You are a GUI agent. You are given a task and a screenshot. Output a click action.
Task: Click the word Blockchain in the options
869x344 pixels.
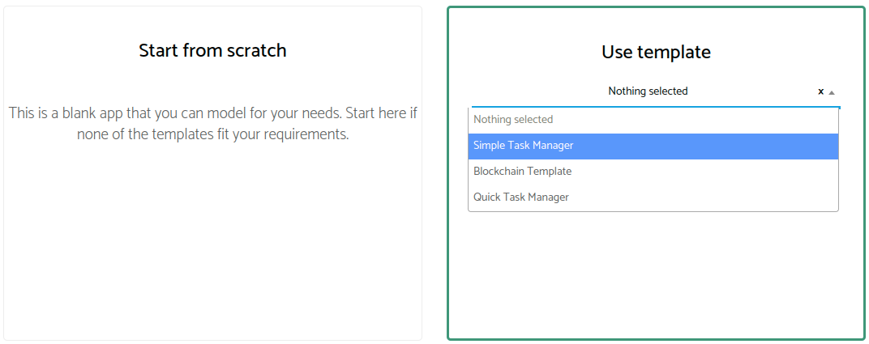click(x=499, y=172)
